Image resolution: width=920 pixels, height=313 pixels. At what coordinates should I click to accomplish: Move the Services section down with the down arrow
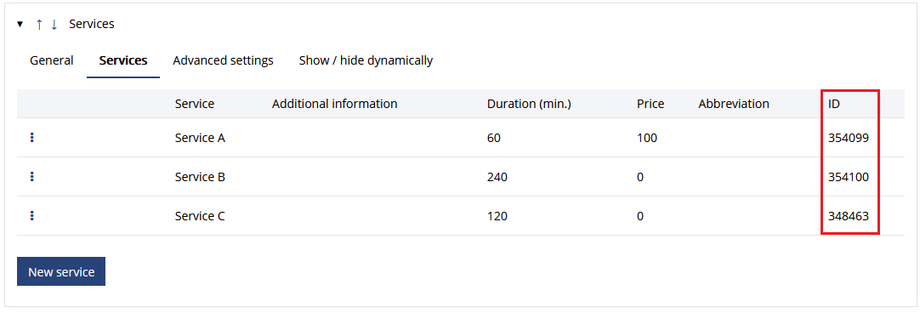tap(54, 24)
